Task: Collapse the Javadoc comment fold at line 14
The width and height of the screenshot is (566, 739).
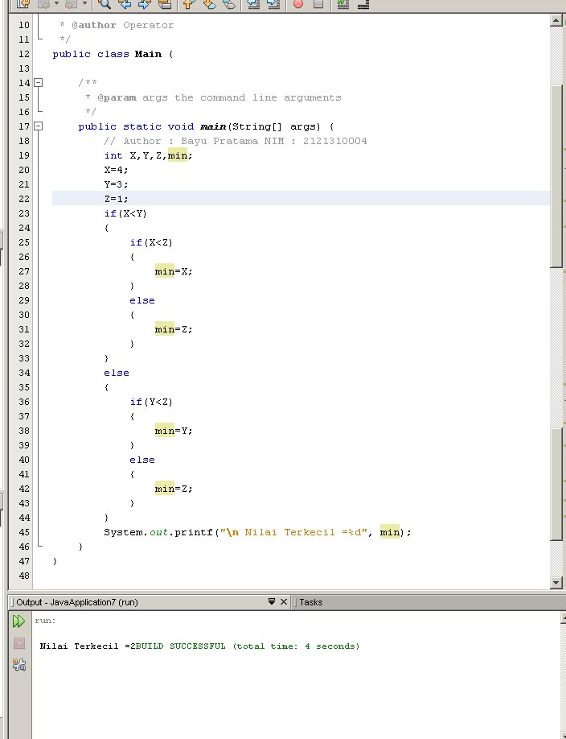Action: pyautogui.click(x=39, y=82)
